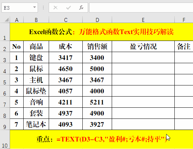This screenshot has height=149, width=193.
Task: Select the cell '鼠标垫'
Action: tap(36, 91)
